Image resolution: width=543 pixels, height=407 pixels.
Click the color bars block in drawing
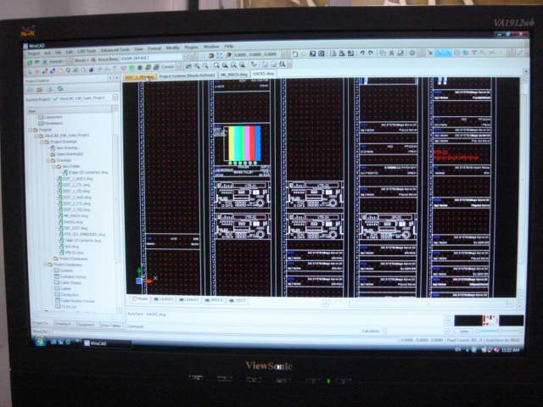pos(242,144)
